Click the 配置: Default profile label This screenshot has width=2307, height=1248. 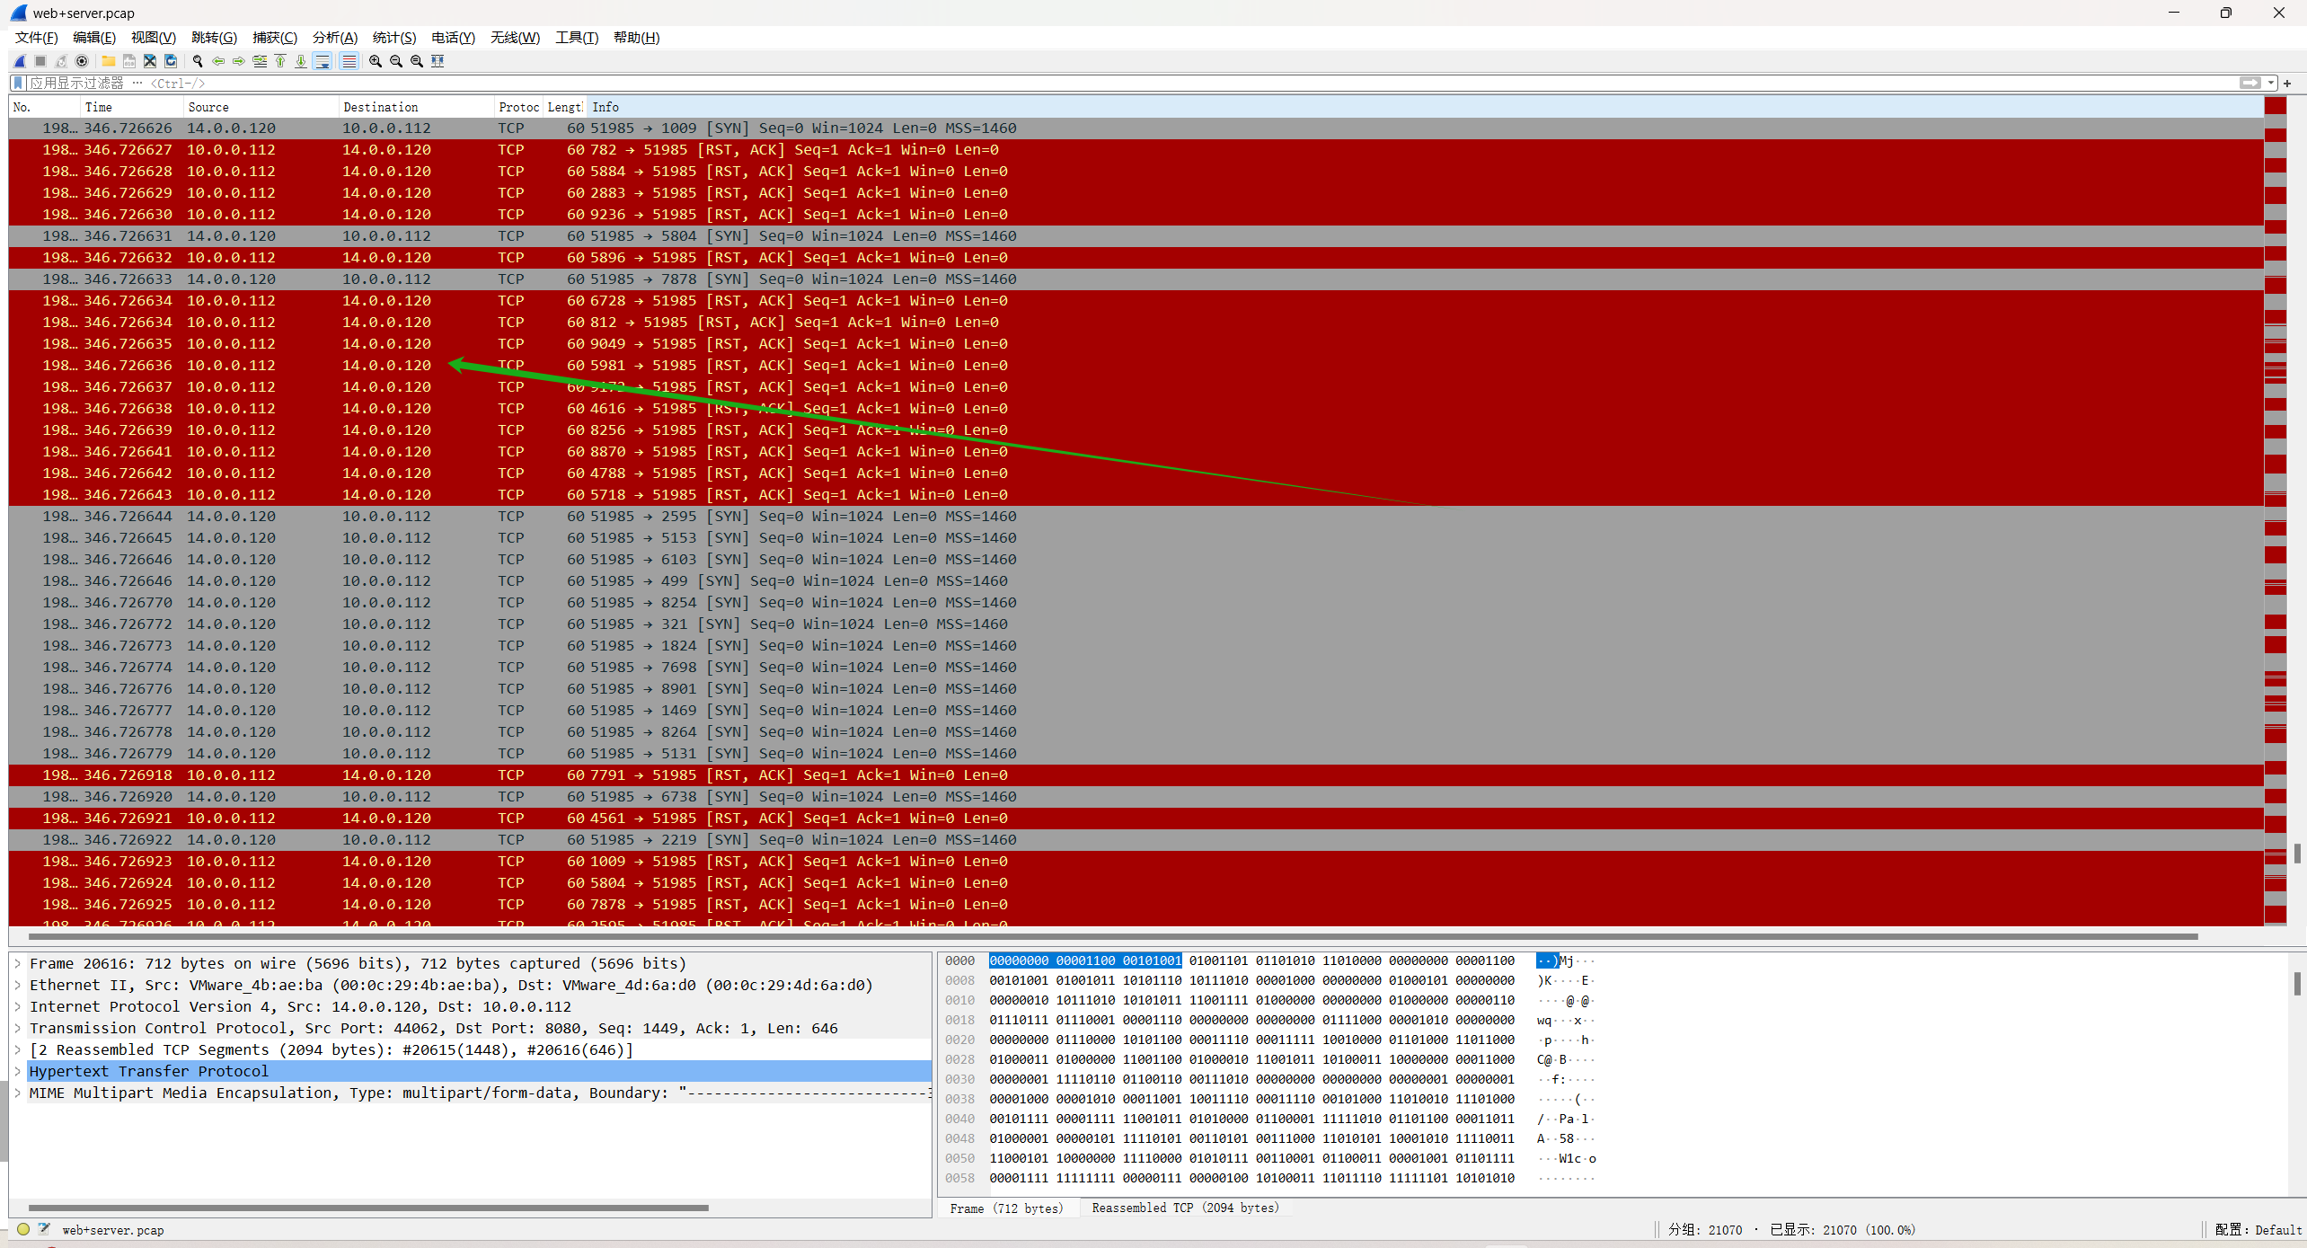coord(2258,1229)
